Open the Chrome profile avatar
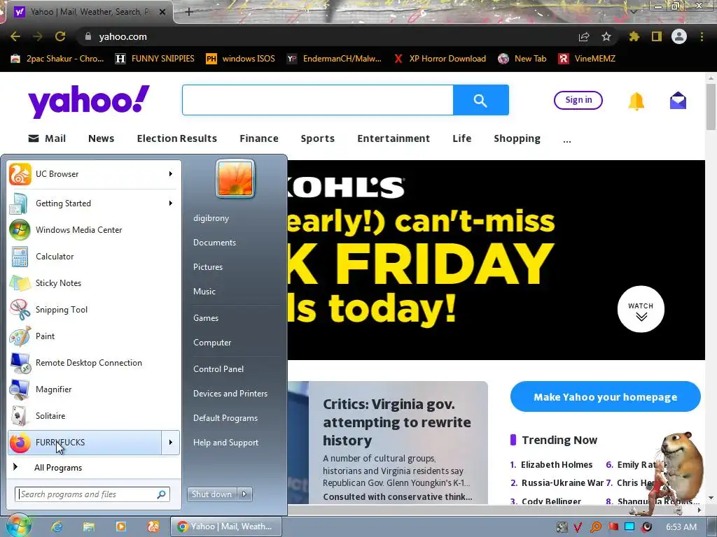Screen dimensions: 717x537 point(679,36)
